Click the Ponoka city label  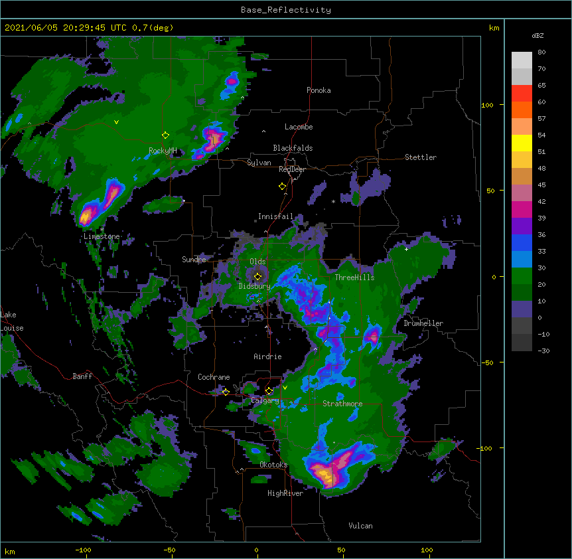(x=319, y=90)
